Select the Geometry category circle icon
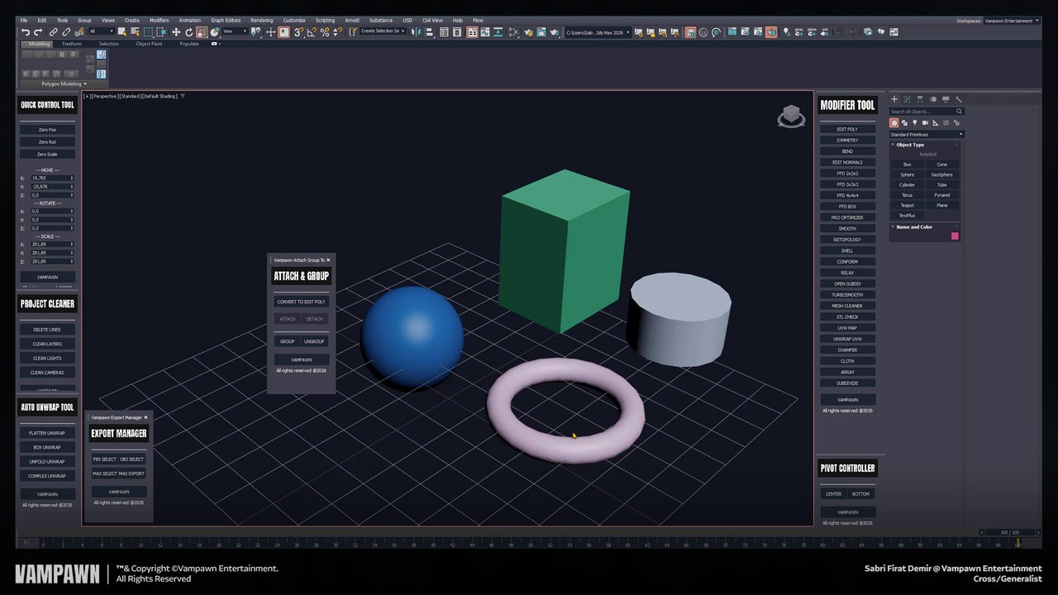This screenshot has width=1058, height=595. 894,123
